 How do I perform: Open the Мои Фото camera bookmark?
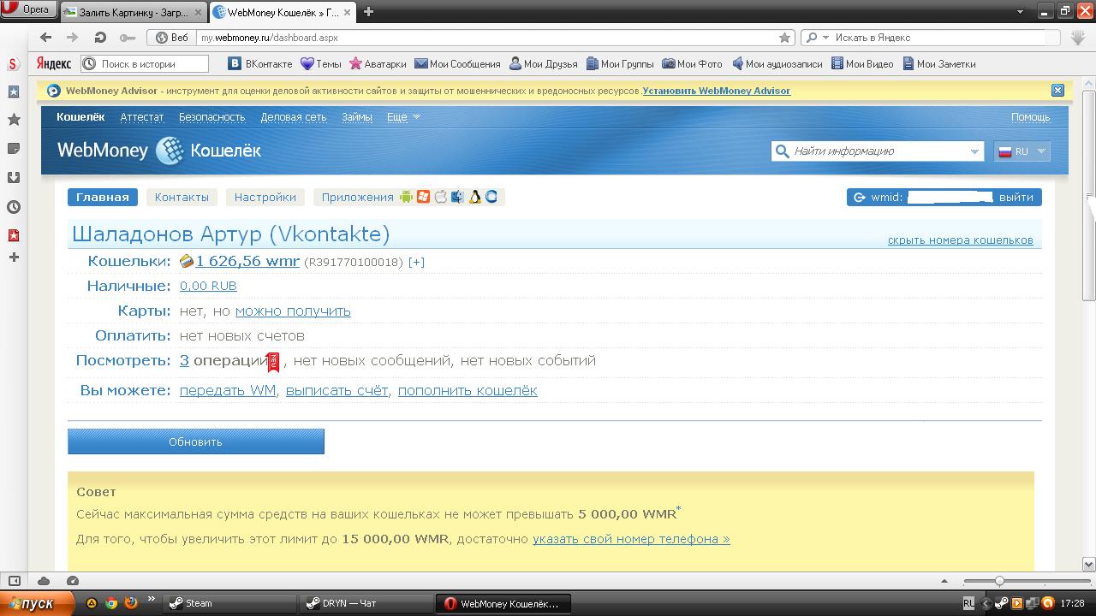692,63
